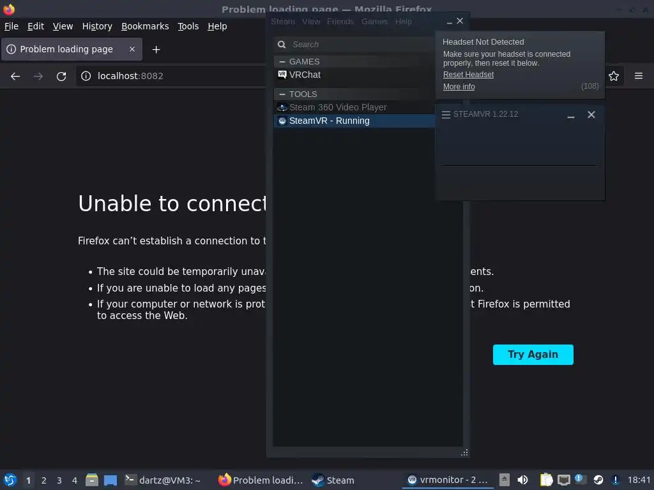Image resolution: width=654 pixels, height=490 pixels.
Task: Click the Try Again button
Action: tap(533, 355)
